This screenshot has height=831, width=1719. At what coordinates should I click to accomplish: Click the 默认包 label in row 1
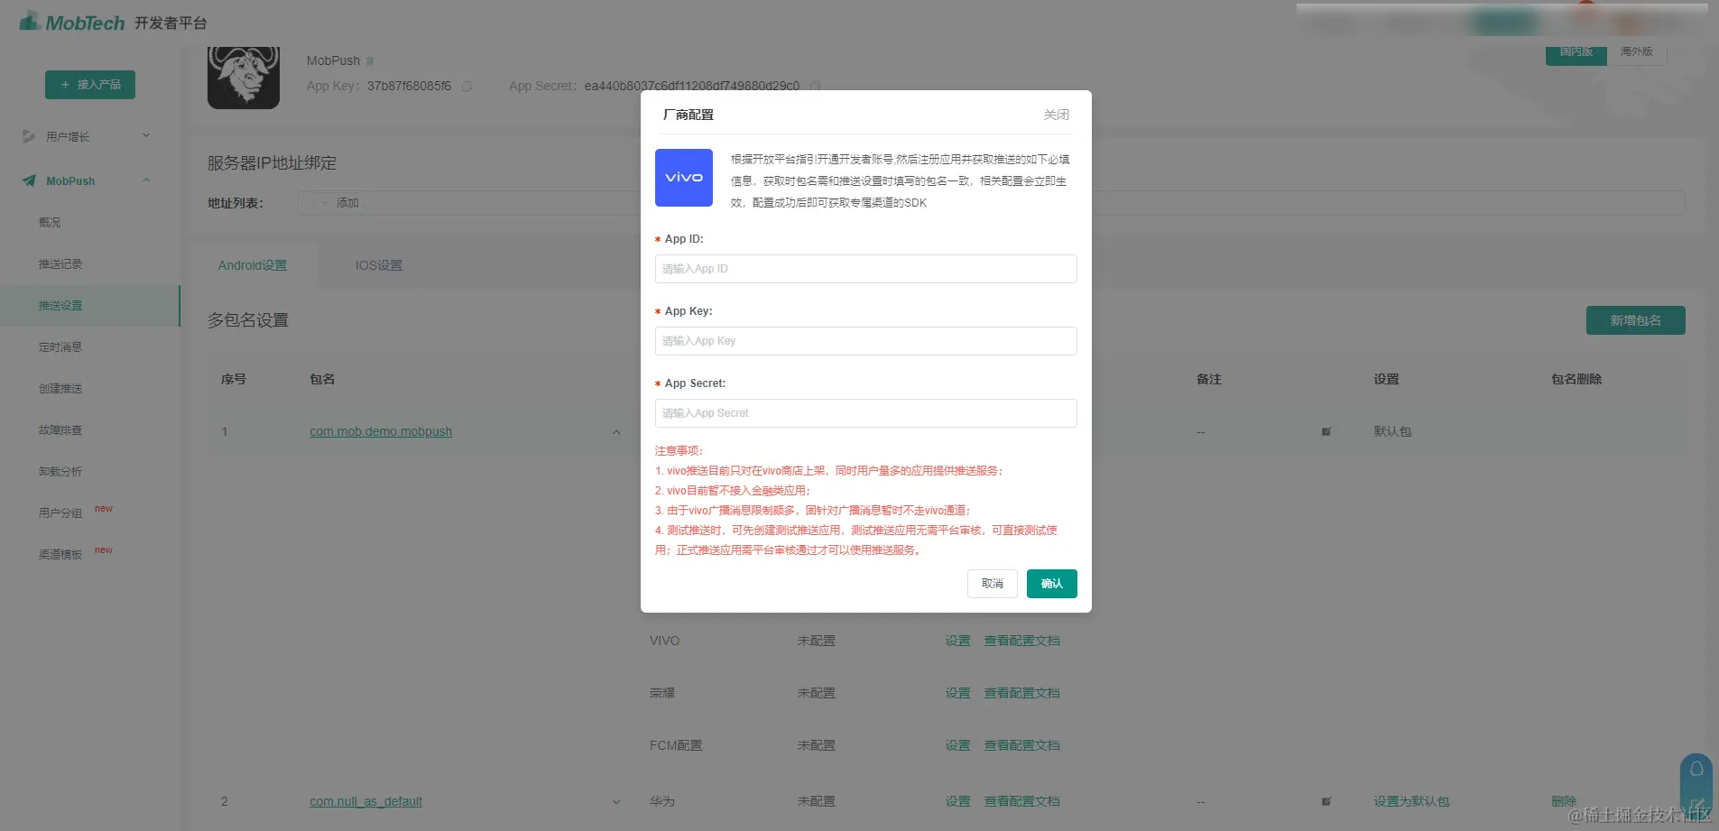1392,432
